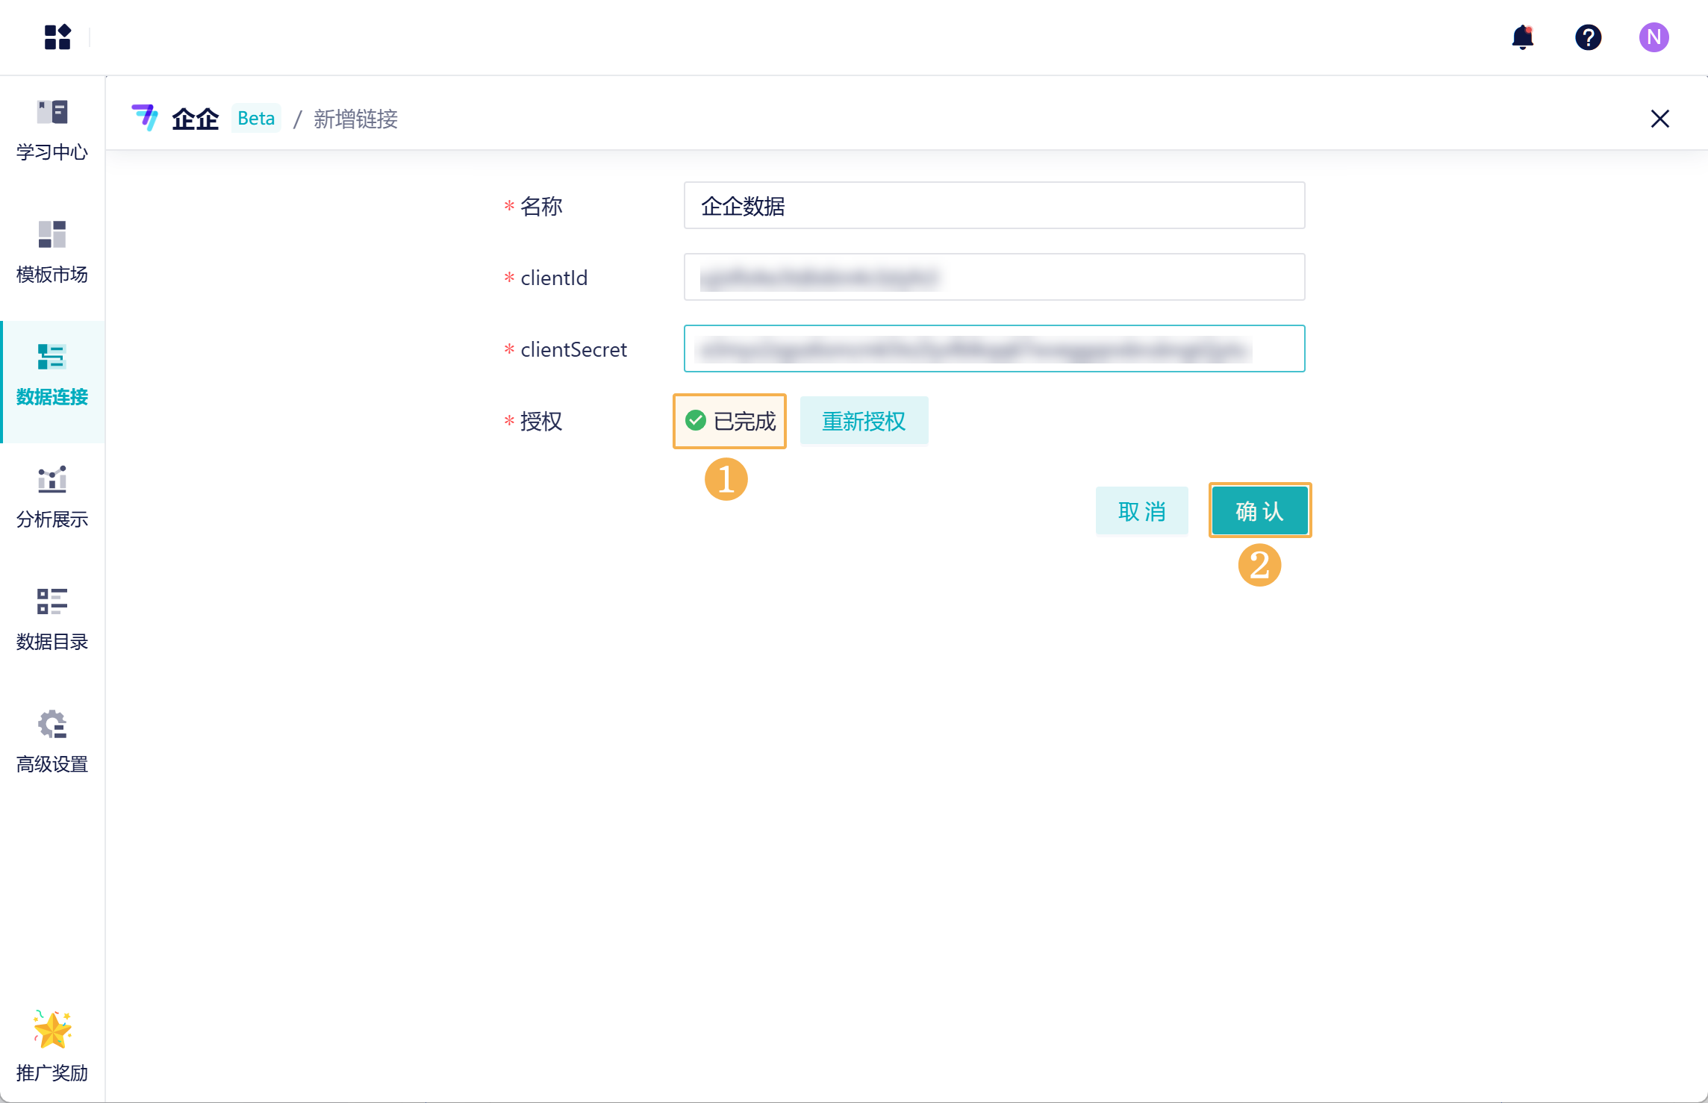Screen dimensions: 1708x1103
Task: Confirm with the 确认 button
Action: click(x=1259, y=511)
